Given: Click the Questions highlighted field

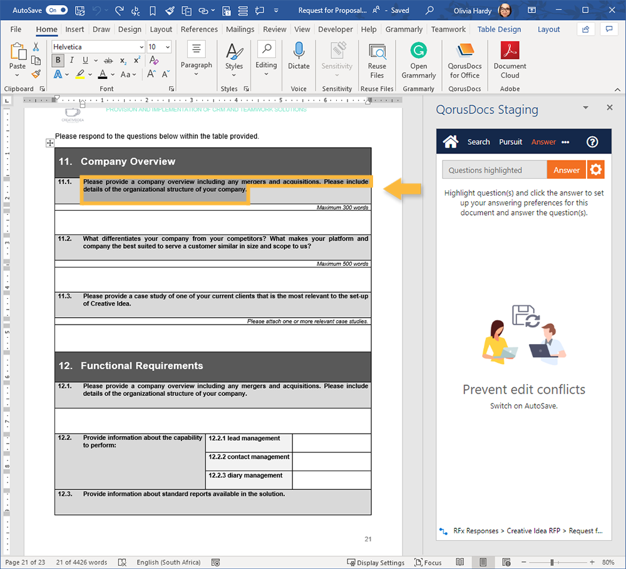Looking at the screenshot, I should click(495, 170).
